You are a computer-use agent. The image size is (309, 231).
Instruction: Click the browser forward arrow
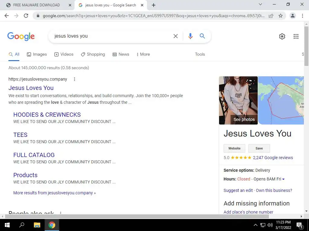[16, 16]
